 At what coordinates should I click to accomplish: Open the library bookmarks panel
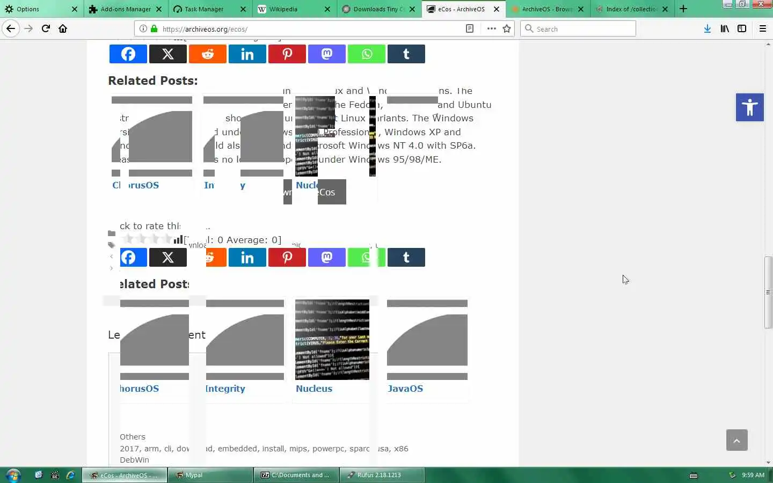(x=725, y=28)
